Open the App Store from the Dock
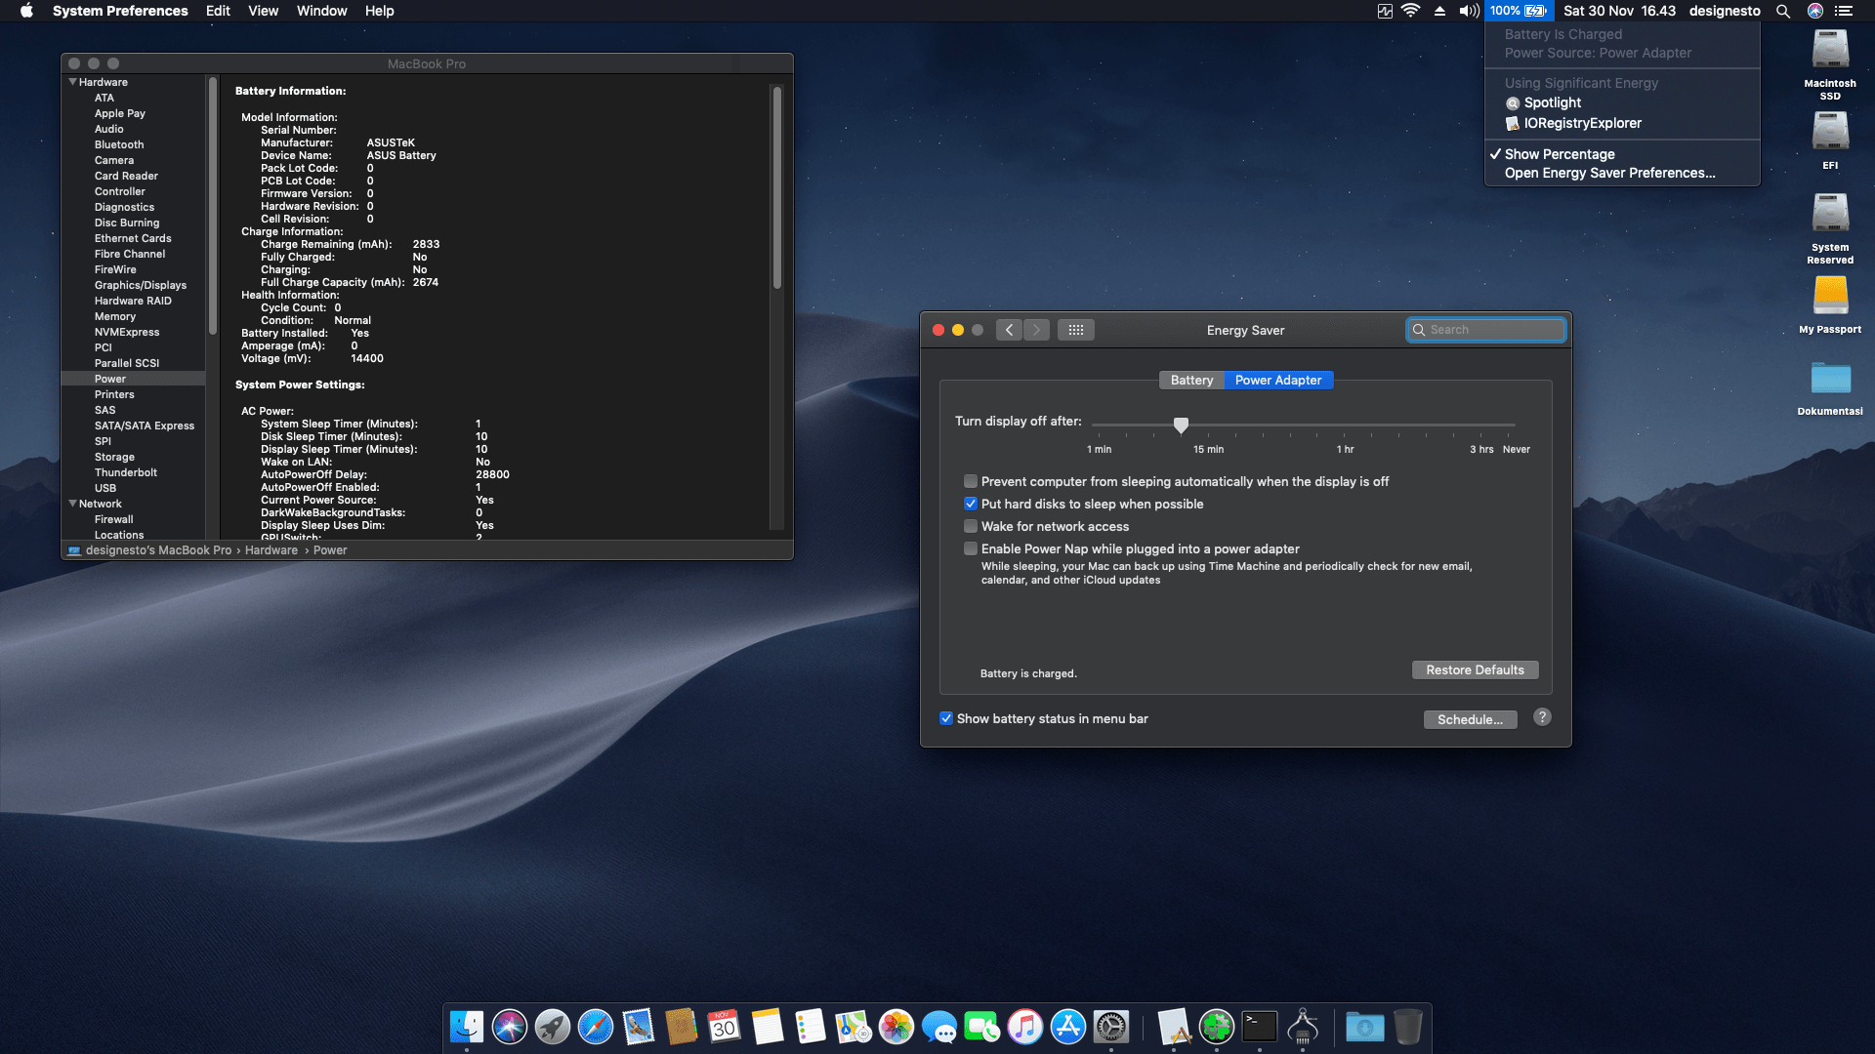 1068,1027
